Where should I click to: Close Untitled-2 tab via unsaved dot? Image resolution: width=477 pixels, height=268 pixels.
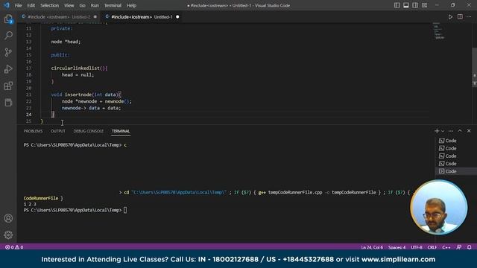pos(95,17)
